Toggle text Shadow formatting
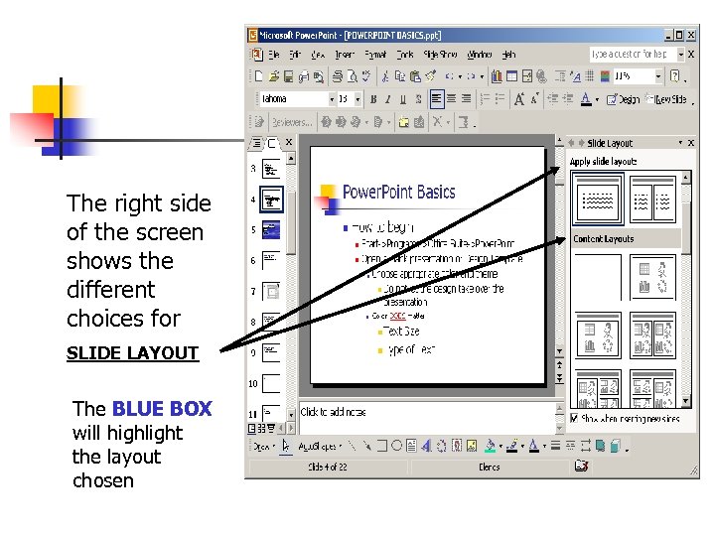 [x=418, y=99]
